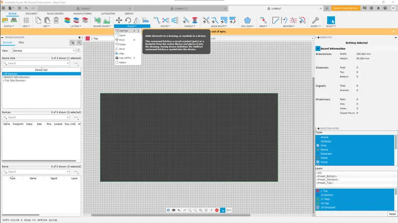Image resolution: width=398 pixels, height=223 pixels.
Task: Click the red Via fanout icon
Action: tap(195, 20)
